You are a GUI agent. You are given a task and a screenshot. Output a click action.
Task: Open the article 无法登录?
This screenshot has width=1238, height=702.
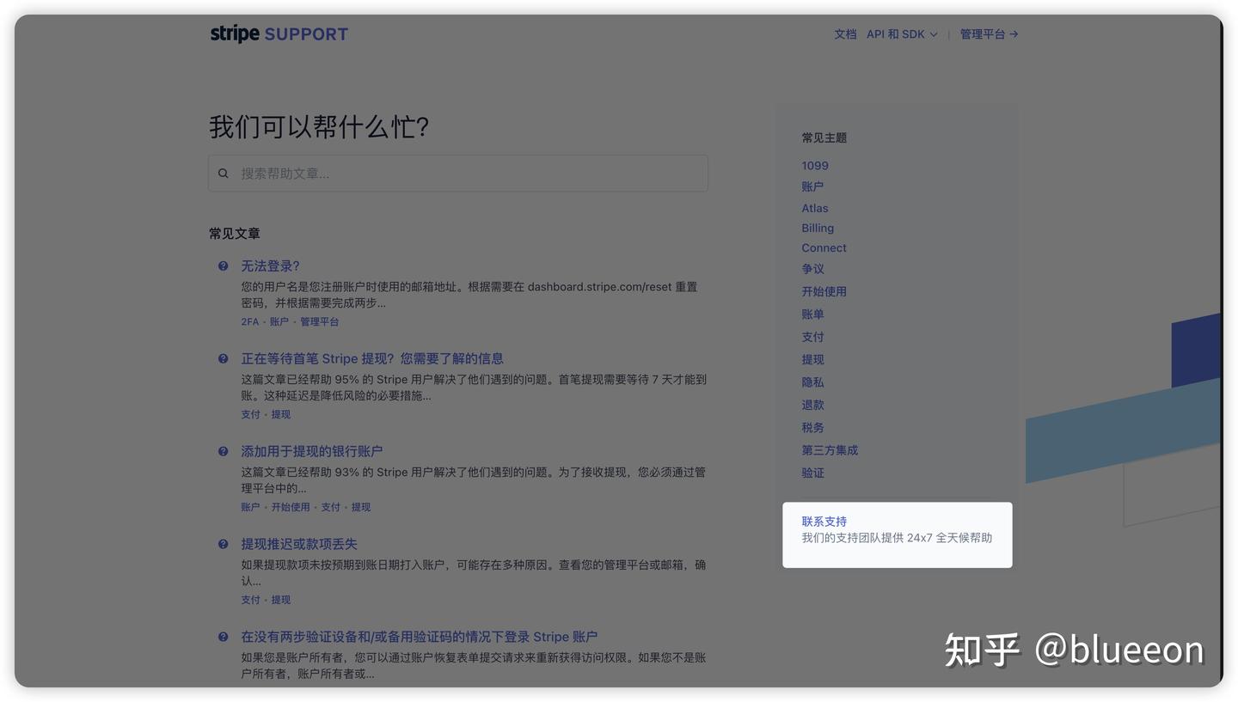click(270, 266)
